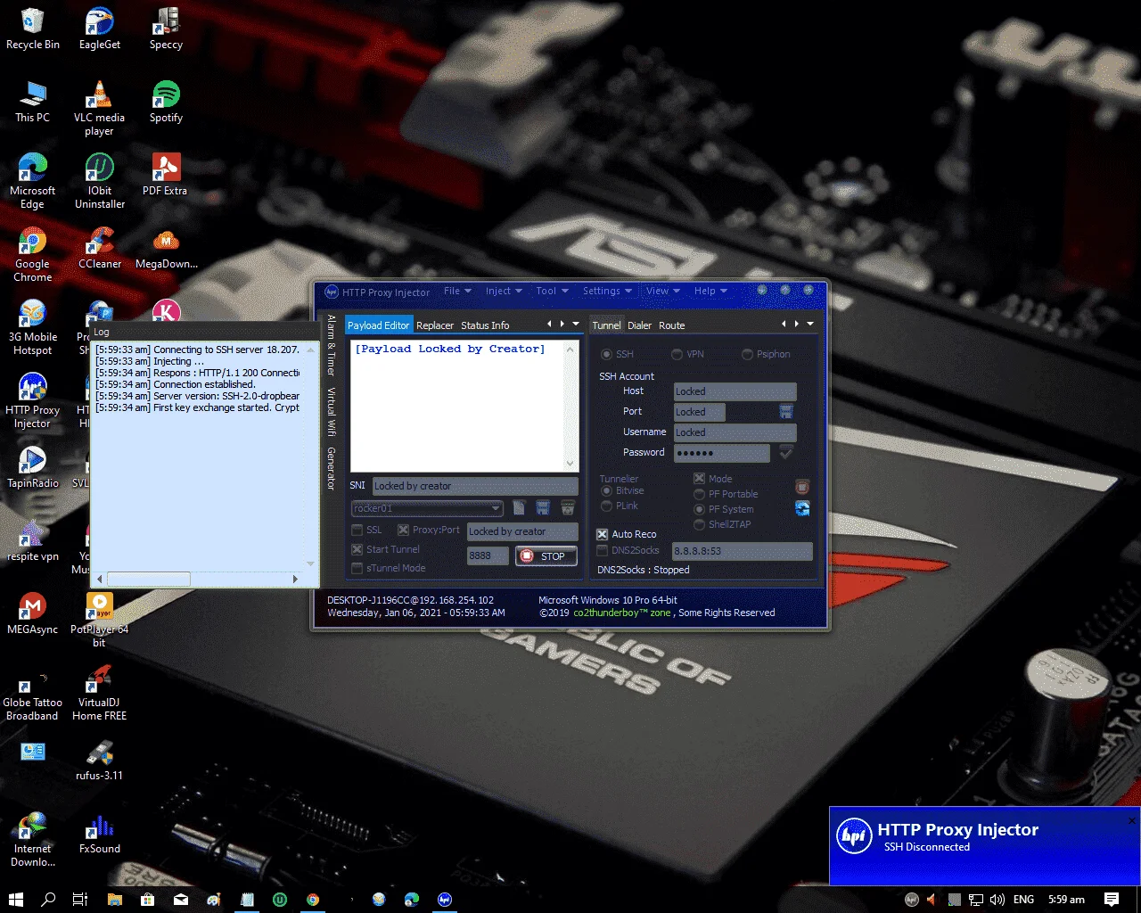This screenshot has height=913, width=1141.
Task: Click the Log panel horizontal scrollbar thumb
Action: pos(148,579)
